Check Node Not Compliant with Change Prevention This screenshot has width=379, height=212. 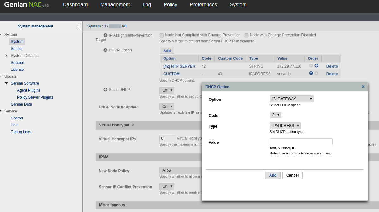click(162, 35)
